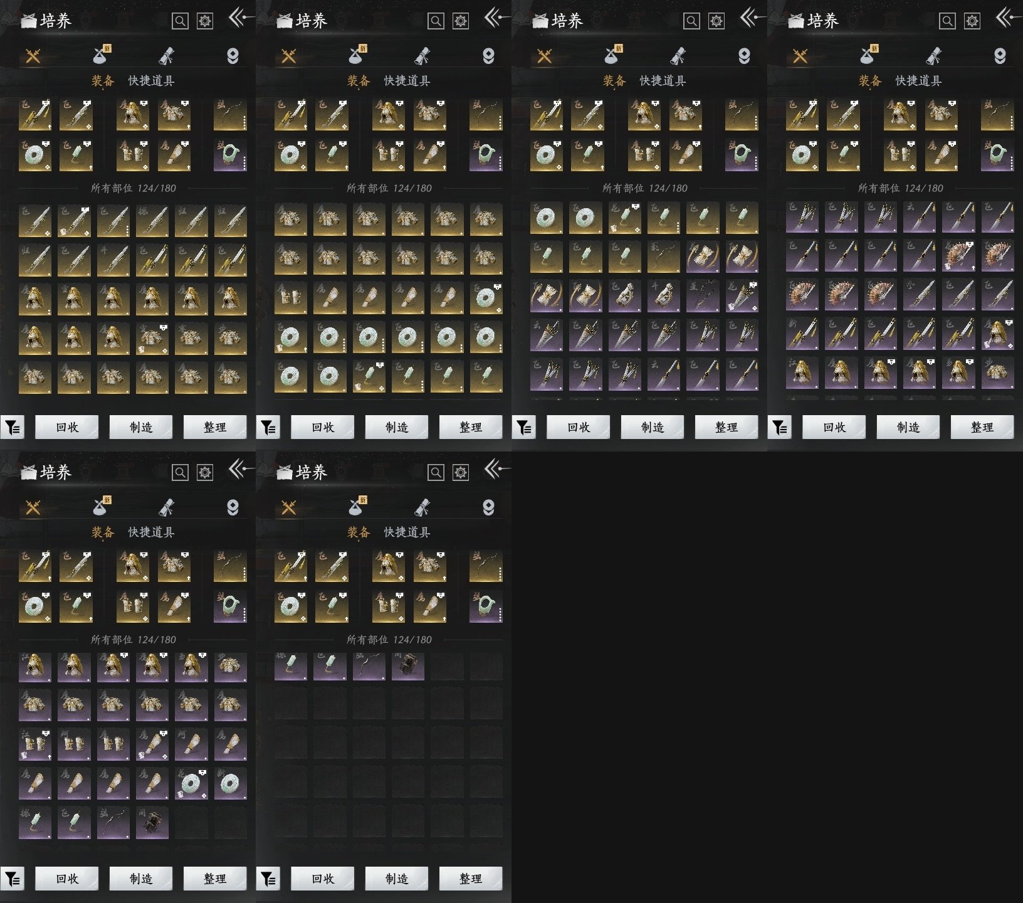Select the medal category icon in the gold-swords-first panel
Screen dimensions: 1023x903
tap(233, 56)
